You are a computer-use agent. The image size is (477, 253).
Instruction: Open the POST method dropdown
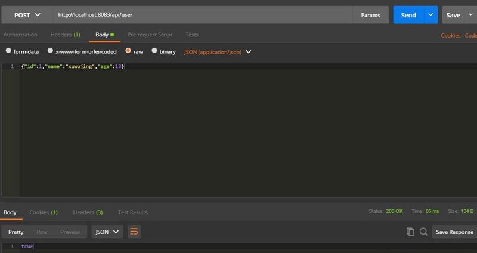27,15
